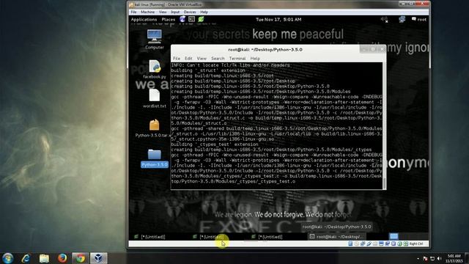Open Google Chrome from Windows taskbar

(x=80, y=258)
